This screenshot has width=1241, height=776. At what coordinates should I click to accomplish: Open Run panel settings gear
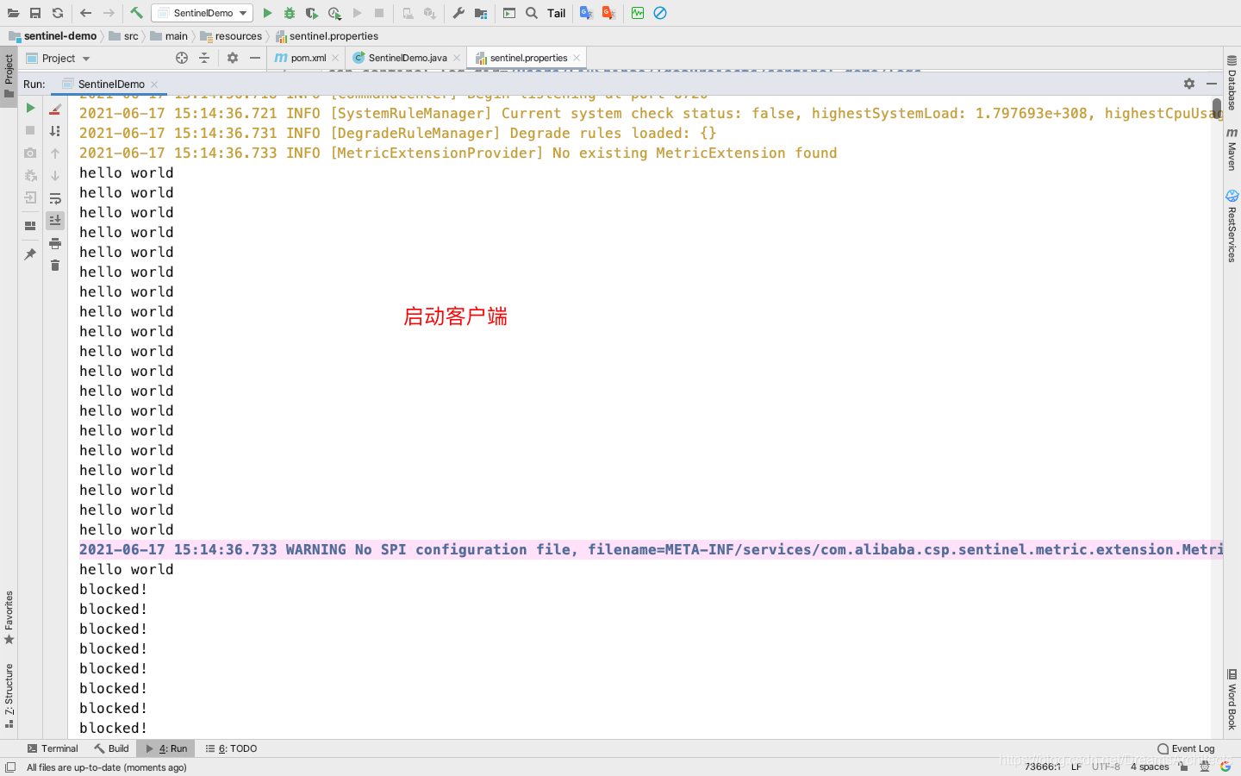click(x=1189, y=84)
